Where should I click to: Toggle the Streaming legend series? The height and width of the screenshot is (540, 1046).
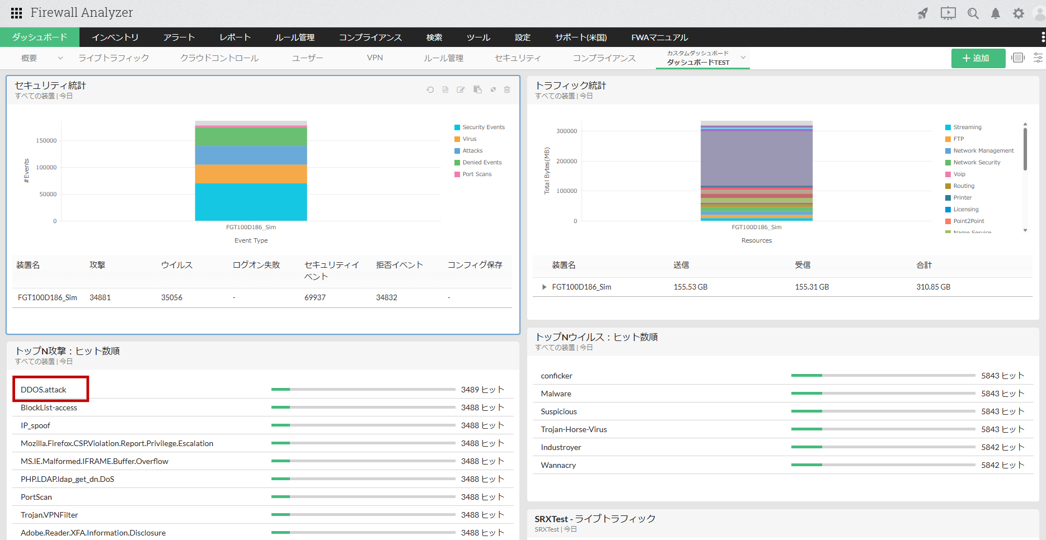point(967,127)
